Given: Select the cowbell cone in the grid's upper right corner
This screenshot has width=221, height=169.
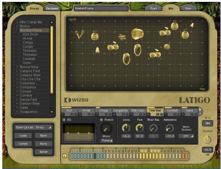Looking at the screenshot, I should (192, 25).
